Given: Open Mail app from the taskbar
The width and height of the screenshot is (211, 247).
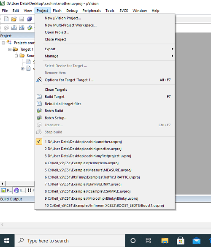Looking at the screenshot, I should click(196, 241).
